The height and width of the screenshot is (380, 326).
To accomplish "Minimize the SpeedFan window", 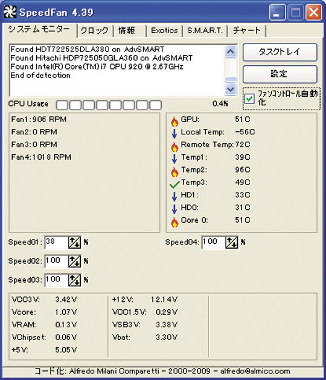I will [277, 12].
